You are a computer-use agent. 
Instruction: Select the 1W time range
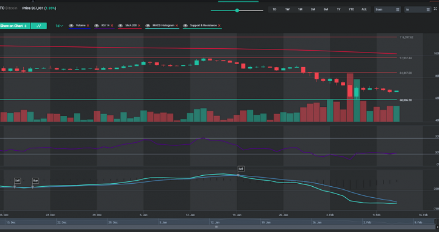[287, 10]
